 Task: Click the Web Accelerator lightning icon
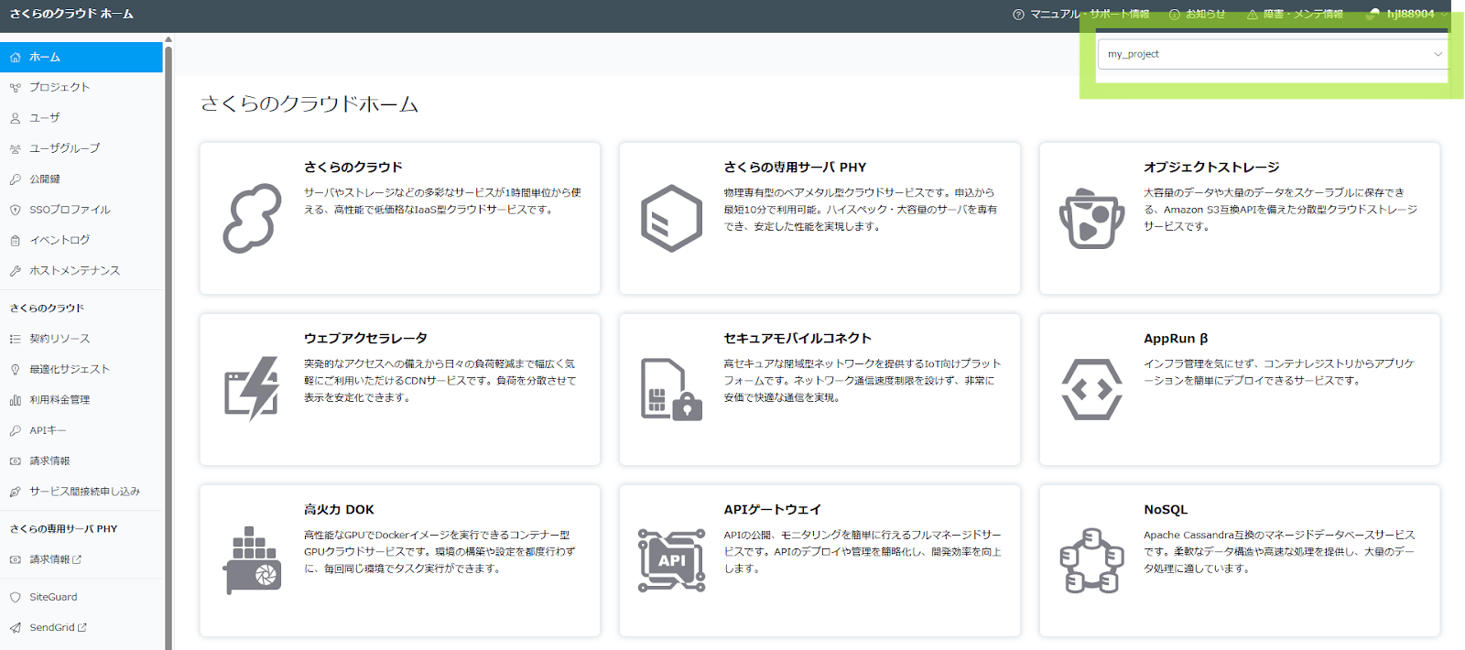click(252, 389)
